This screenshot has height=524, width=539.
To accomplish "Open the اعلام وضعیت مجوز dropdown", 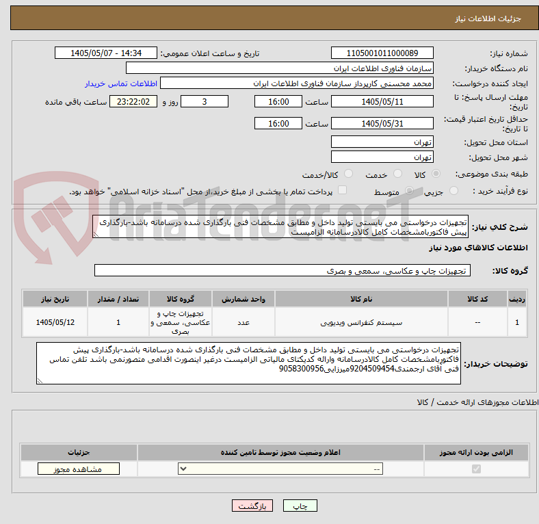I will click(280, 469).
